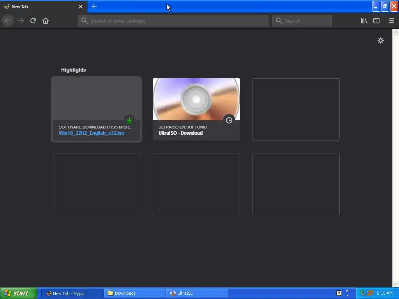Open the Windows start menu
This screenshot has height=299, width=399.
[x=19, y=293]
